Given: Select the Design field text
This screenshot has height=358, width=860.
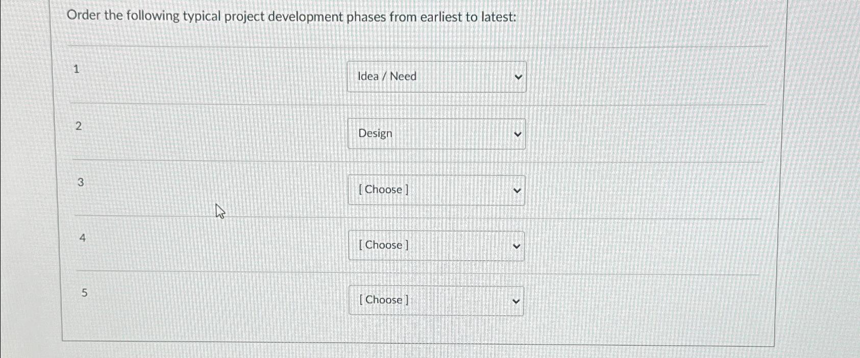Looking at the screenshot, I should point(375,133).
